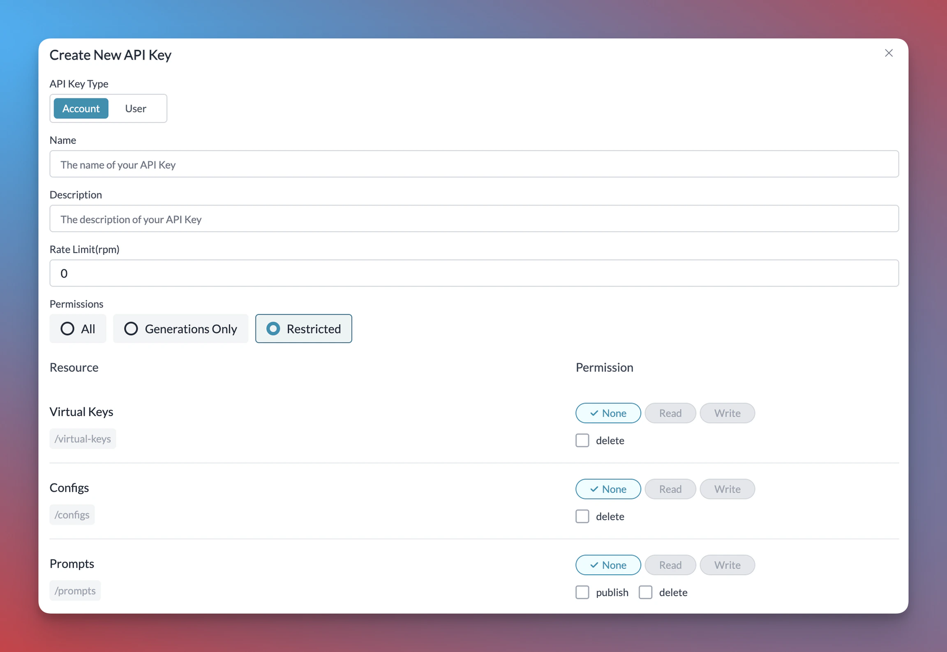The height and width of the screenshot is (652, 947).
Task: Check the publish box for Prompts
Action: (x=582, y=592)
